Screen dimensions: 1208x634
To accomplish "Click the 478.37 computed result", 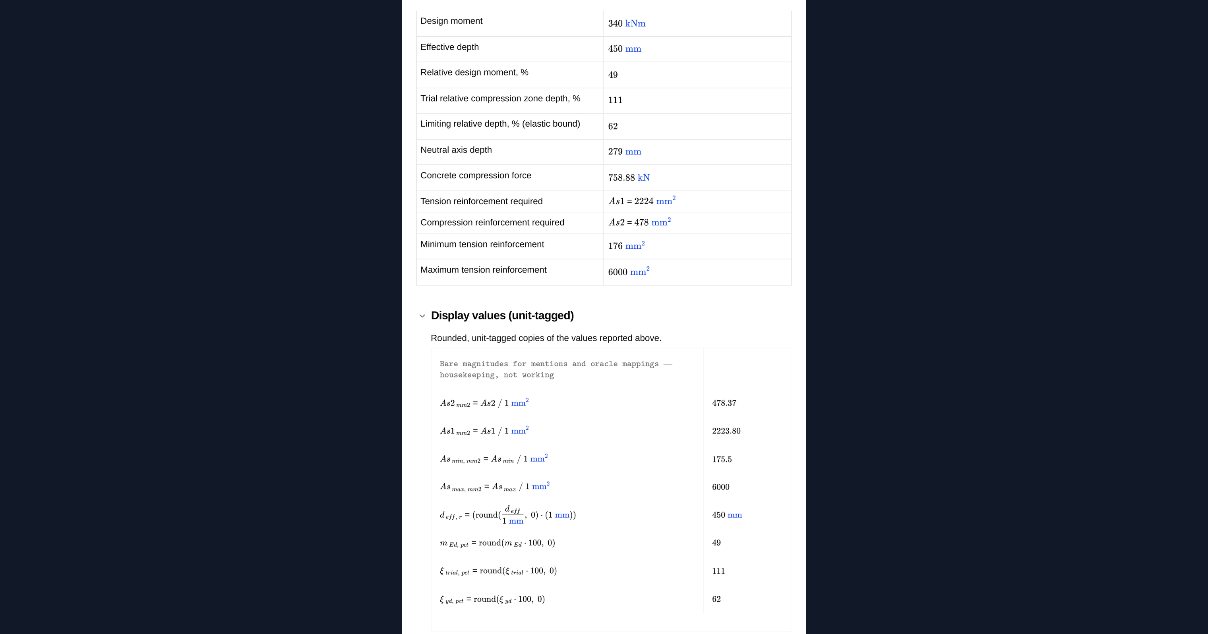I will coord(724,403).
